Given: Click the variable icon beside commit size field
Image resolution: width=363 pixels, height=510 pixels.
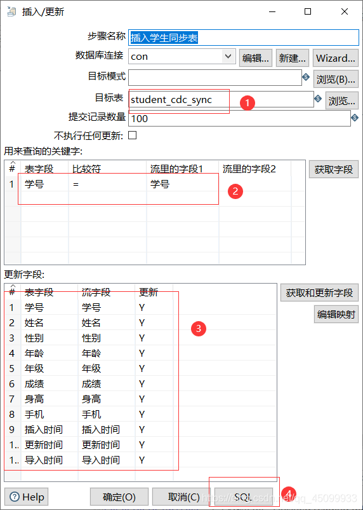Looking at the screenshot, I should [355, 118].
